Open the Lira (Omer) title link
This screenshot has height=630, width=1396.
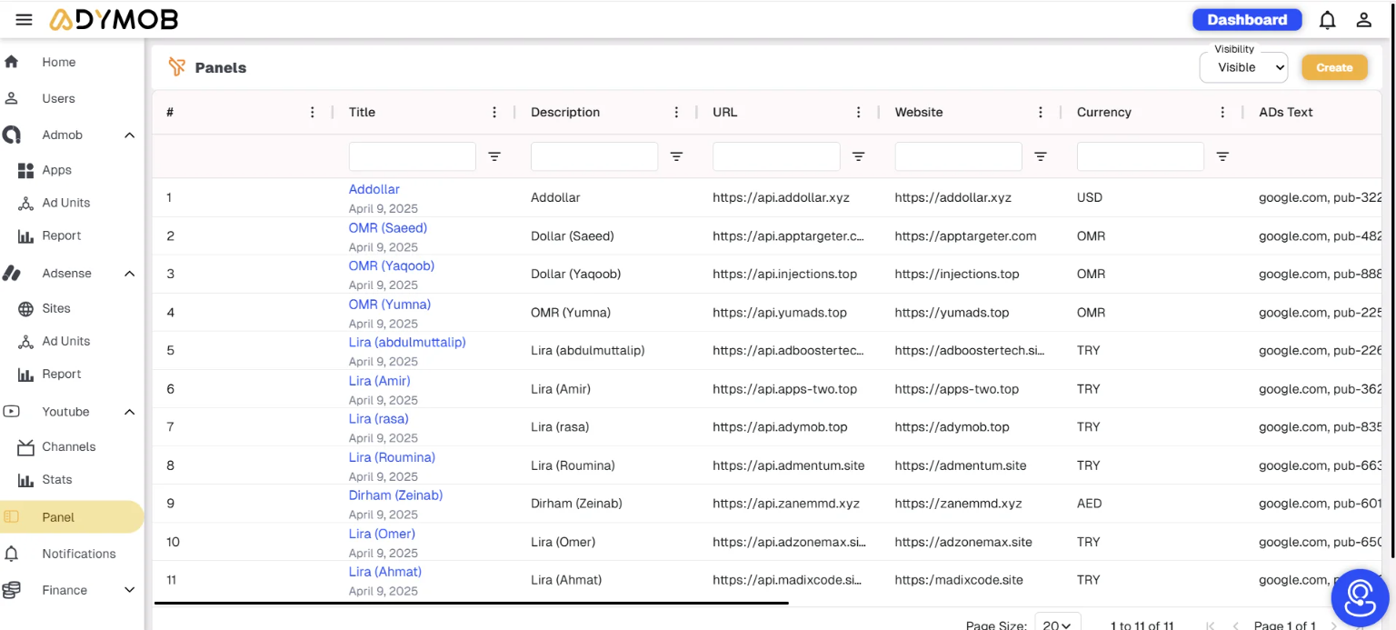[x=382, y=533]
